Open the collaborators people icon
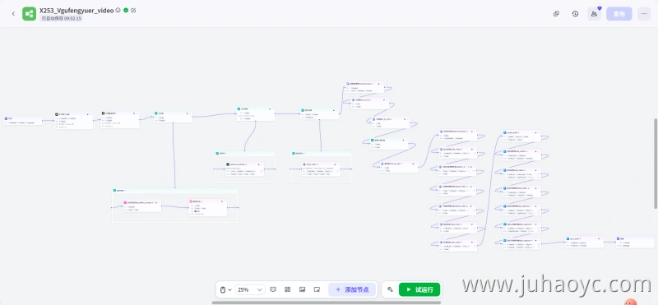This screenshot has height=305, width=658. tap(594, 13)
